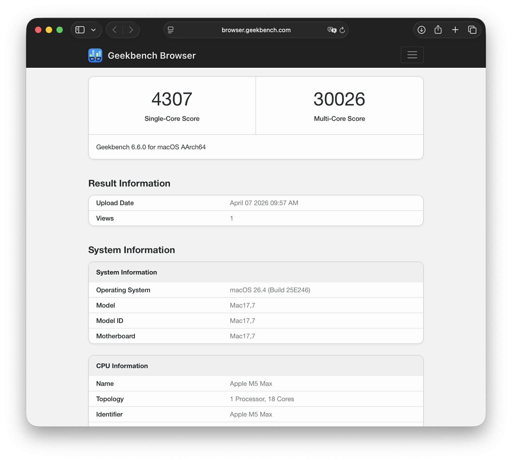Show the tab overview

(x=472, y=30)
